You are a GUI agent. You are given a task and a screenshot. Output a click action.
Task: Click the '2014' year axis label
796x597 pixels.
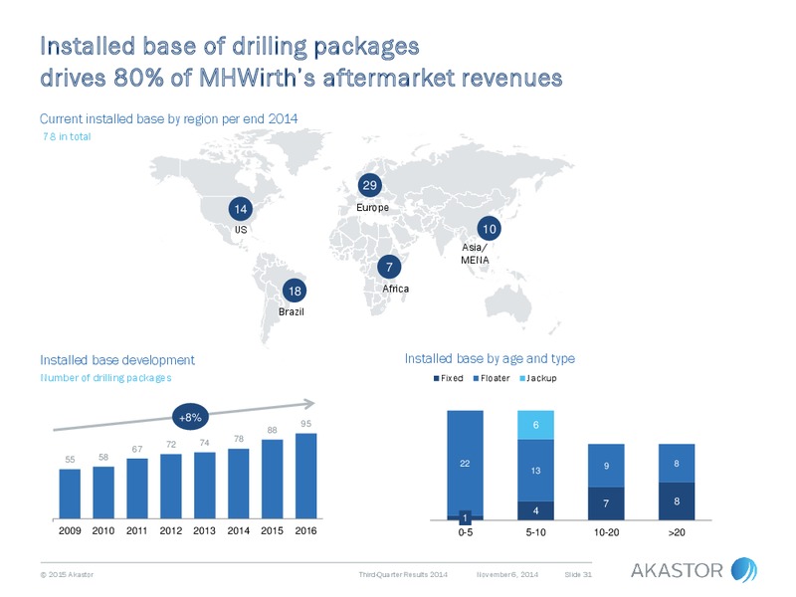coord(239,530)
